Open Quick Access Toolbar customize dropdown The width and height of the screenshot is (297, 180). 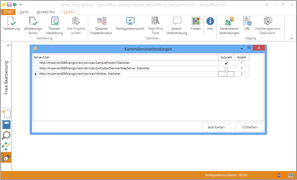coord(21,5)
